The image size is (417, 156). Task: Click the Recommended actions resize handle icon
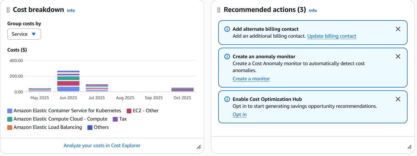409,147
